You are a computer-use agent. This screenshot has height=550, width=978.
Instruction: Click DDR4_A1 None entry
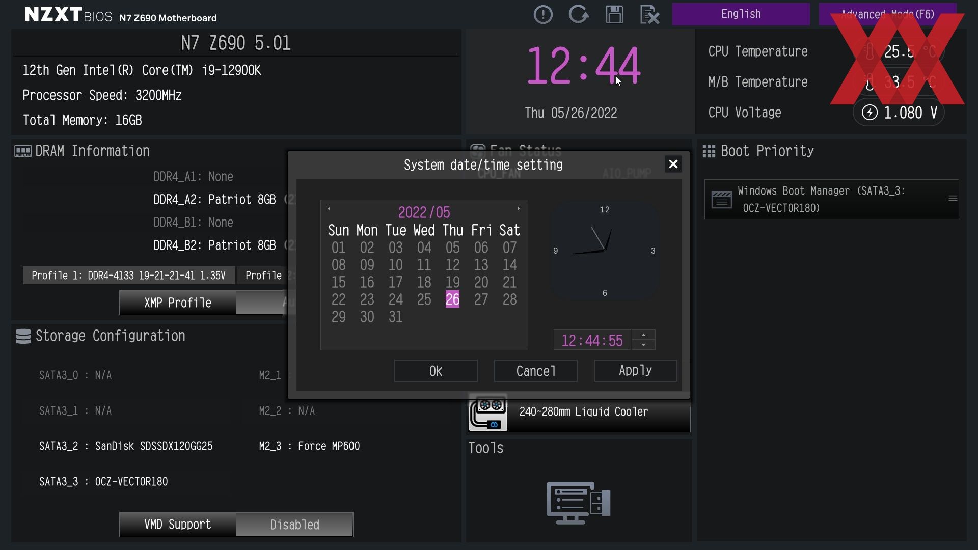[193, 177]
